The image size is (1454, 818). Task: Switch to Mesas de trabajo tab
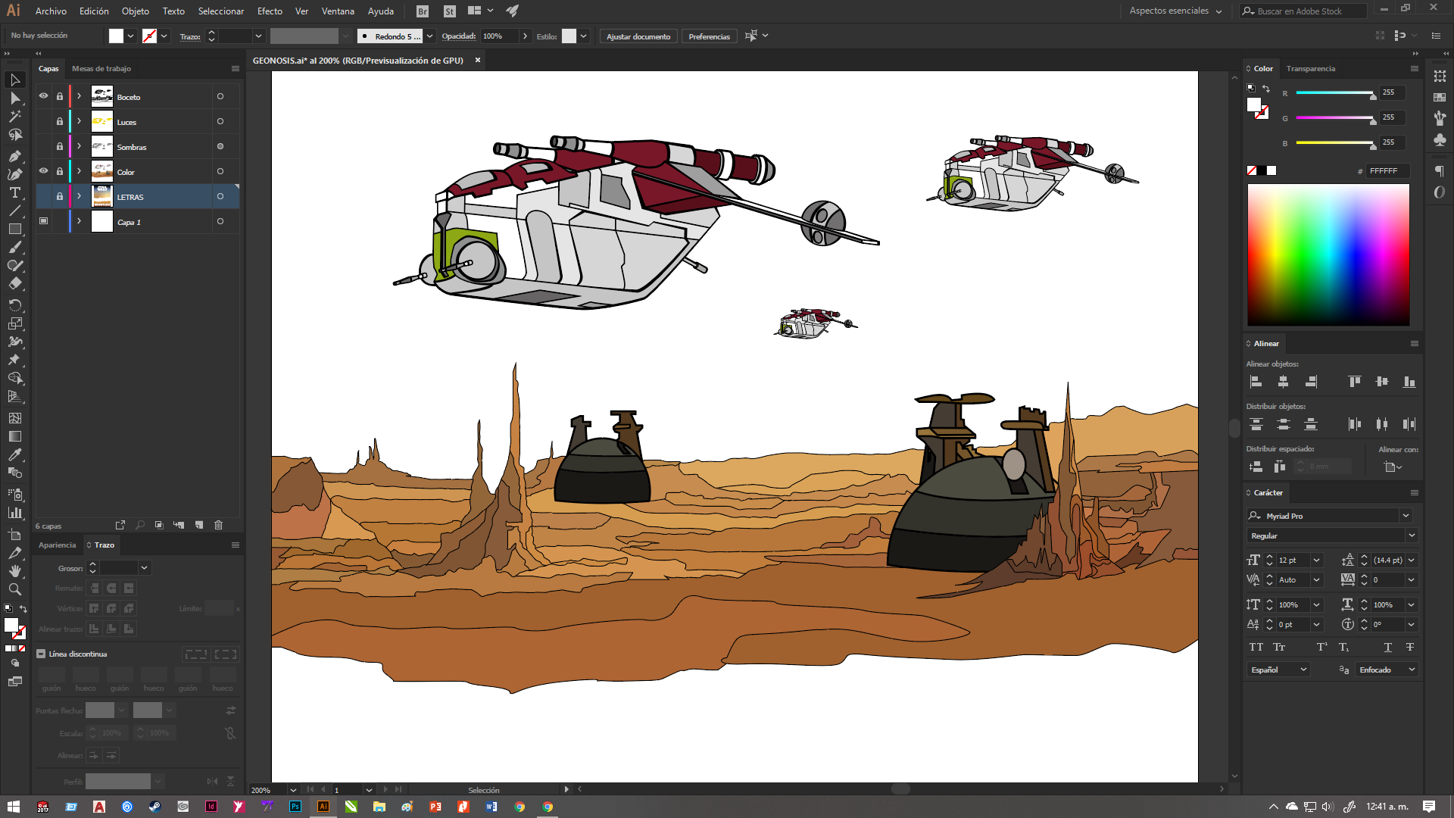pyautogui.click(x=101, y=68)
